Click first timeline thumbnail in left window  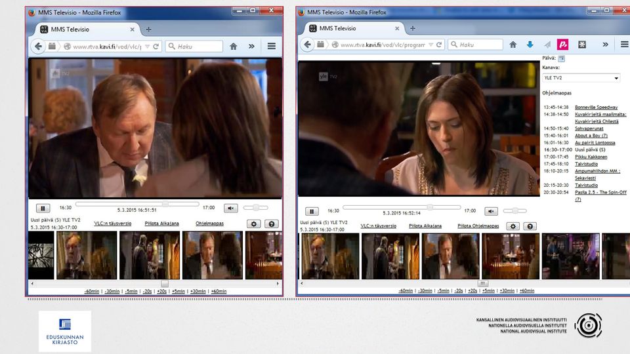[x=41, y=255]
